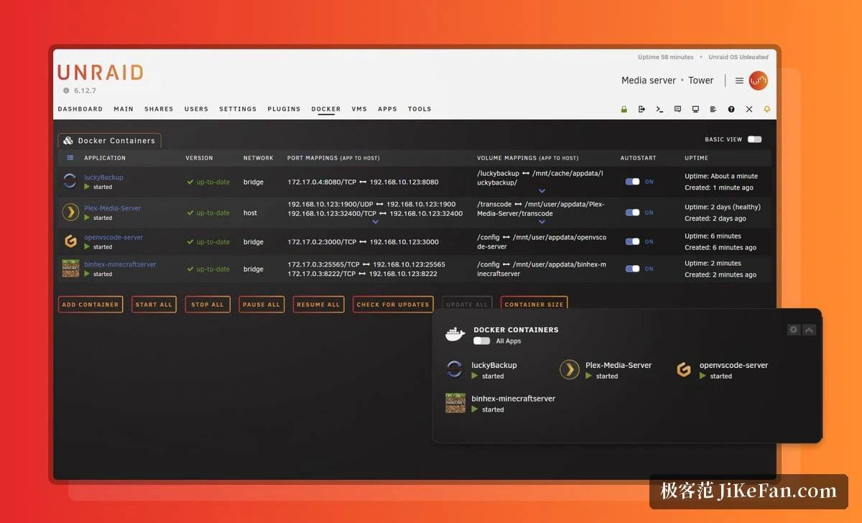Switch off autostart for openvscode-server
The width and height of the screenshot is (862, 523).
[632, 241]
